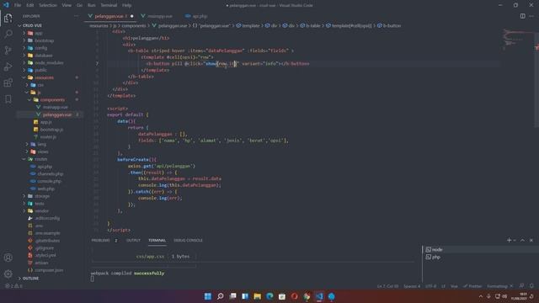The width and height of the screenshot is (539, 303).
Task: Click Vue language mode in status bar
Action: coord(454,286)
